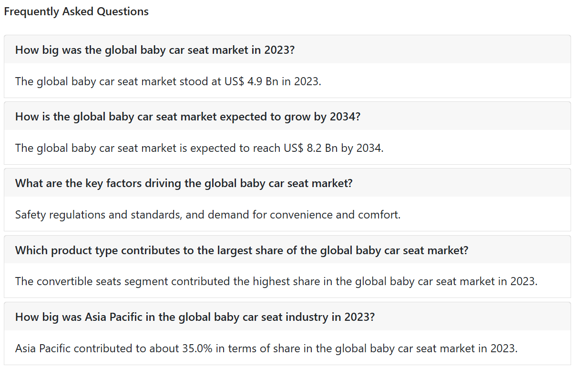Click the word '2023?' in first question header
The width and height of the screenshot is (573, 367).
pyautogui.click(x=280, y=50)
